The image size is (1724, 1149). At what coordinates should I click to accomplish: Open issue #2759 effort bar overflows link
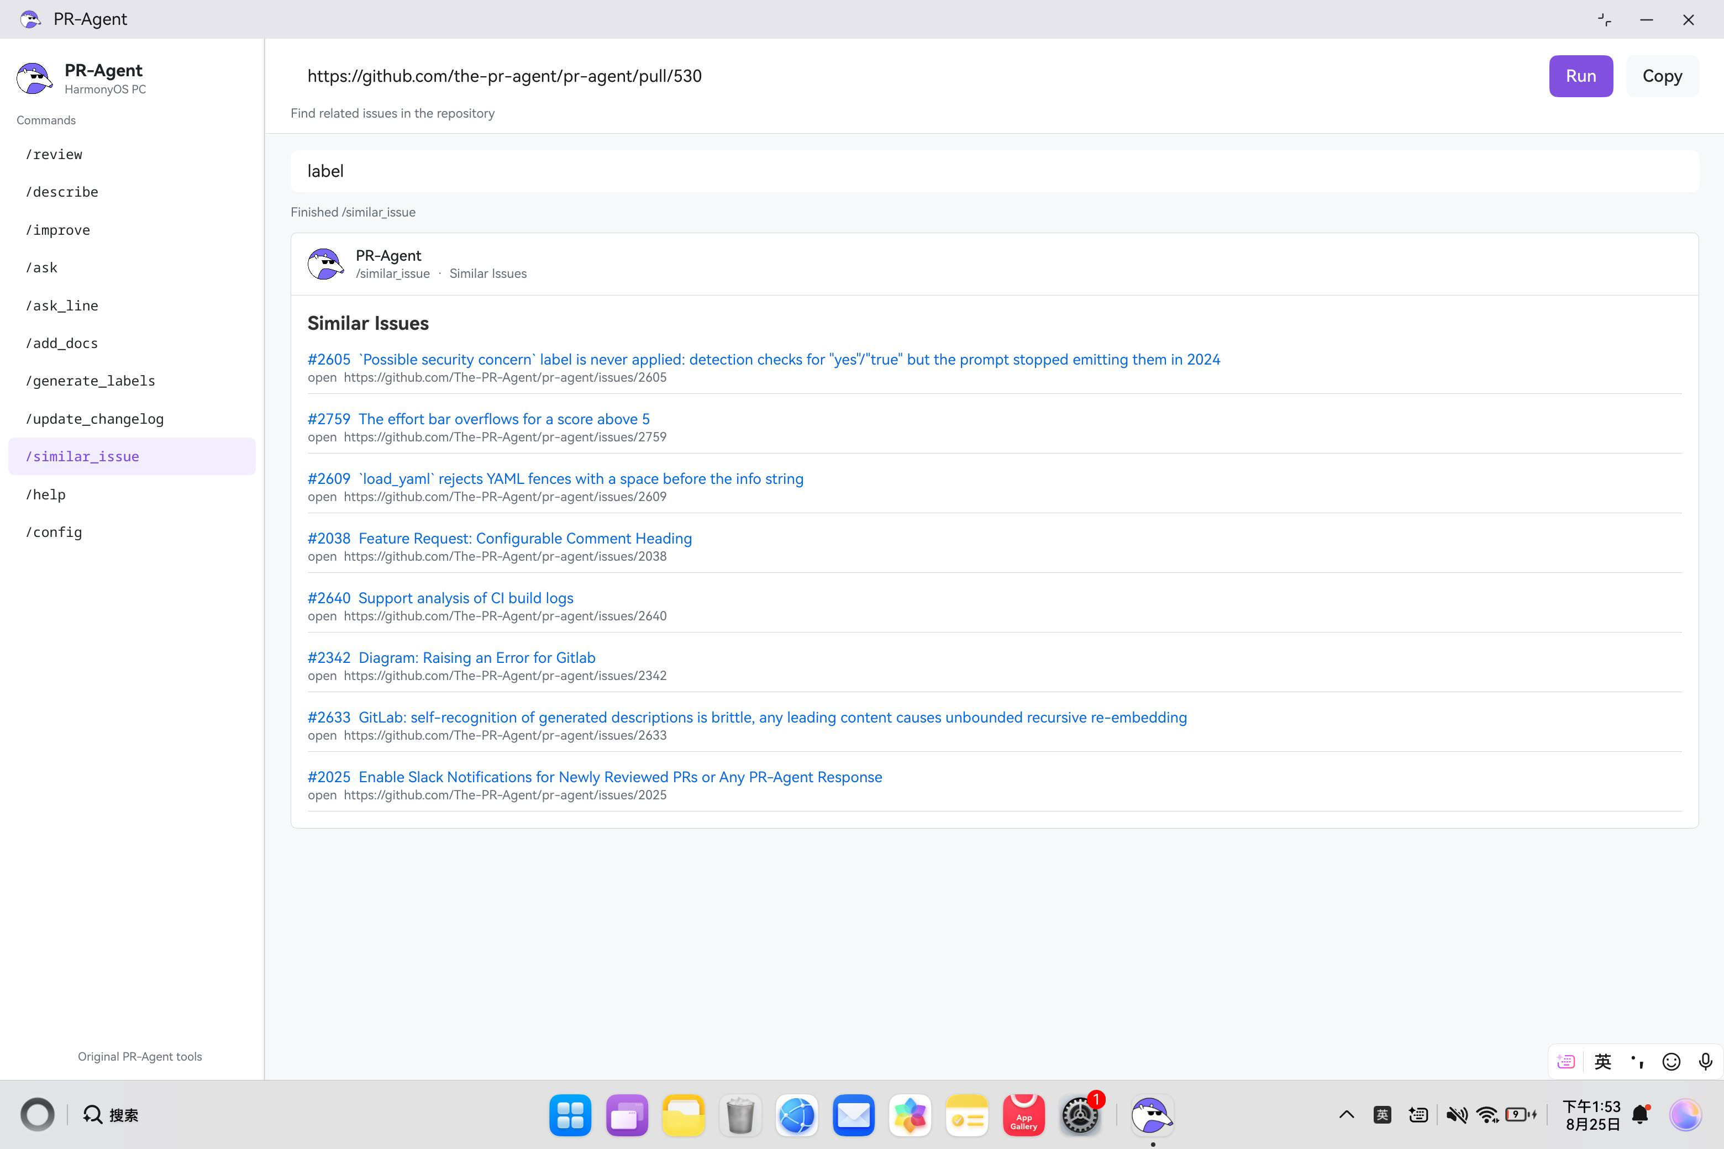(479, 418)
